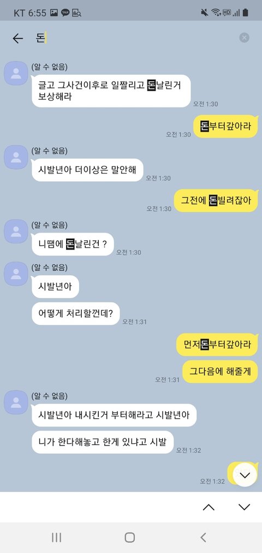Tap the back arrow in search bar
262x553 pixels.
pos(17,38)
